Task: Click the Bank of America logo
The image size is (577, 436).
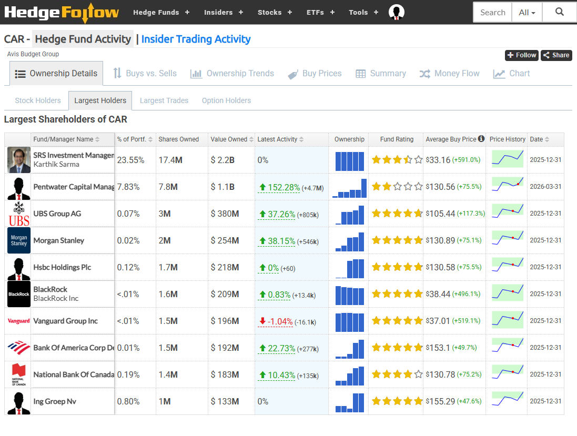Action: [19, 348]
